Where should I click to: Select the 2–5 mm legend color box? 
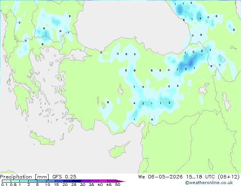[x=33, y=181]
